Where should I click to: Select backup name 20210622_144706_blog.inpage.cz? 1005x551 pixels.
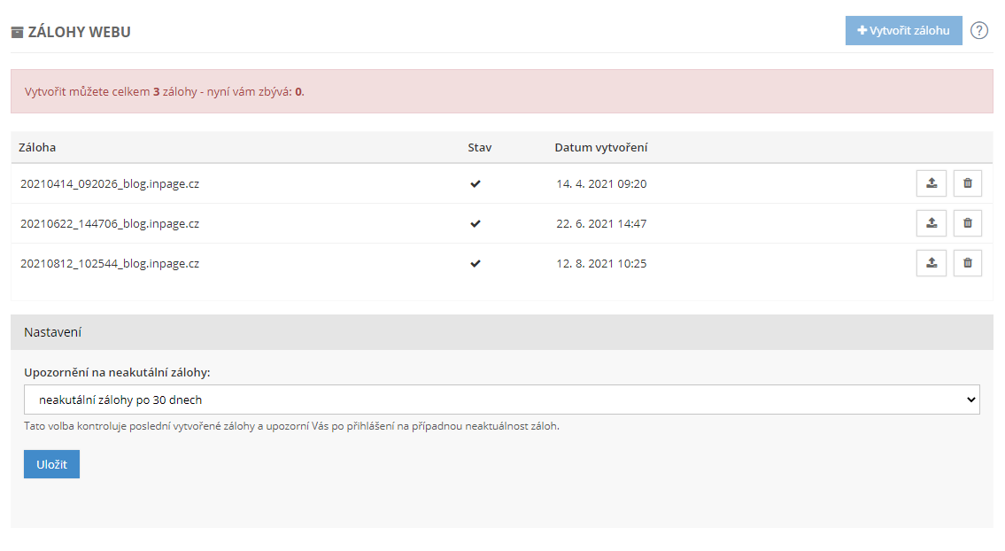pos(110,224)
